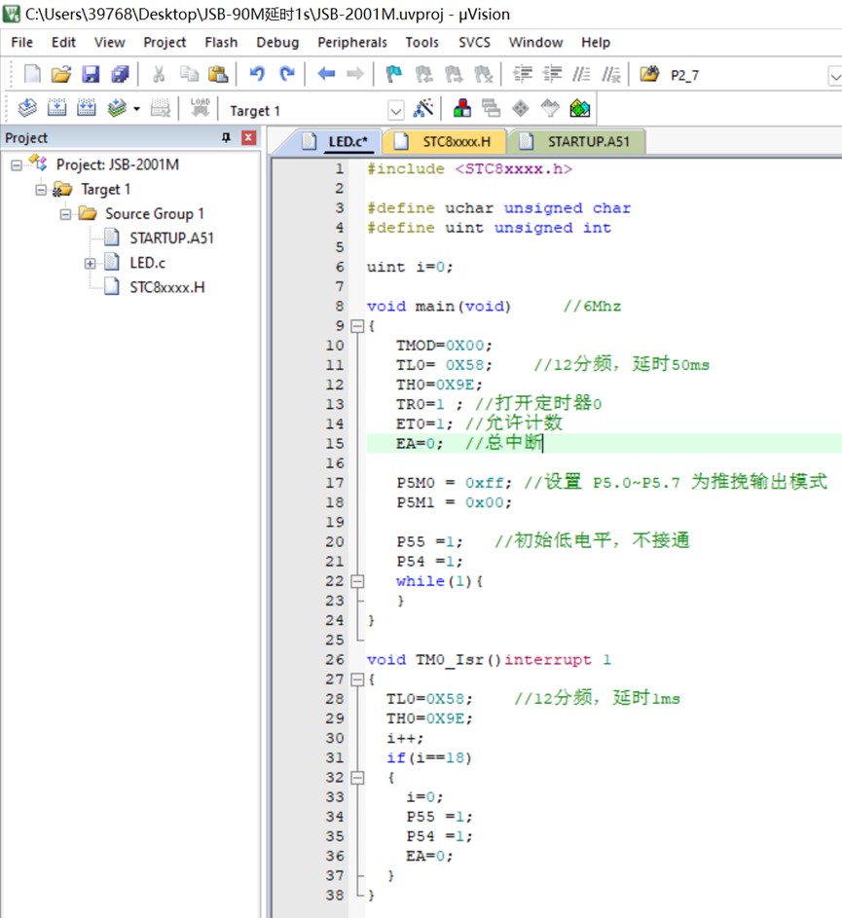Open the Debug menu

(277, 42)
